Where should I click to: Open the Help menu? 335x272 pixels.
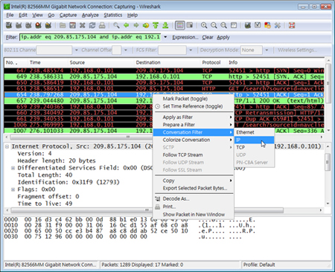(133, 15)
